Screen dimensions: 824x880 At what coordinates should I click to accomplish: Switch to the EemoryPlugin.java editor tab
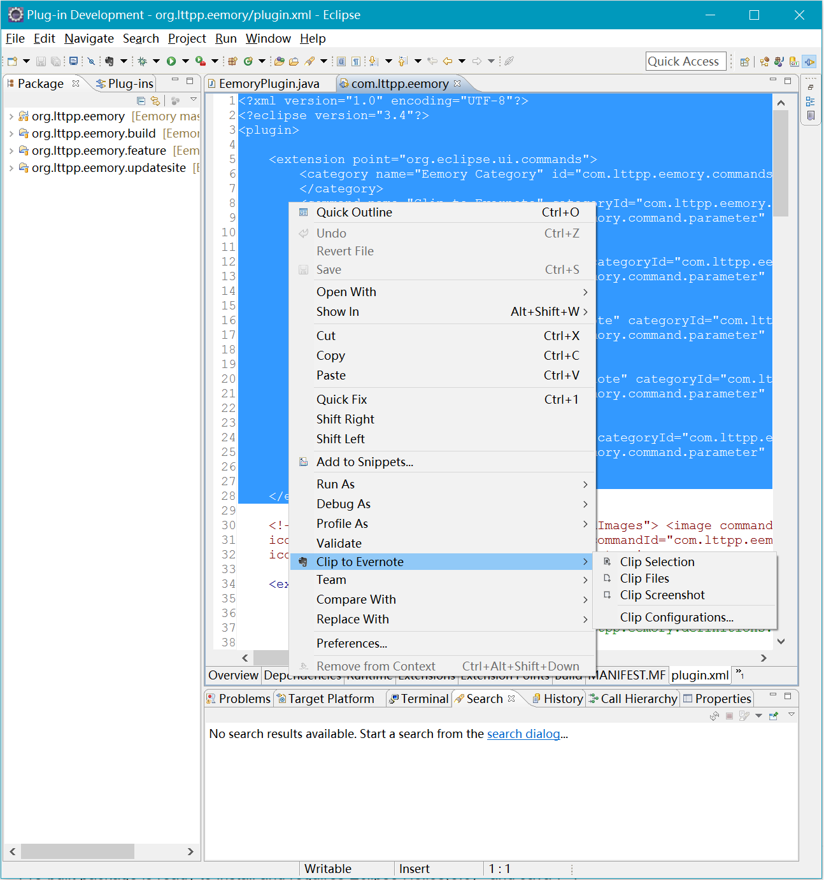coord(269,83)
